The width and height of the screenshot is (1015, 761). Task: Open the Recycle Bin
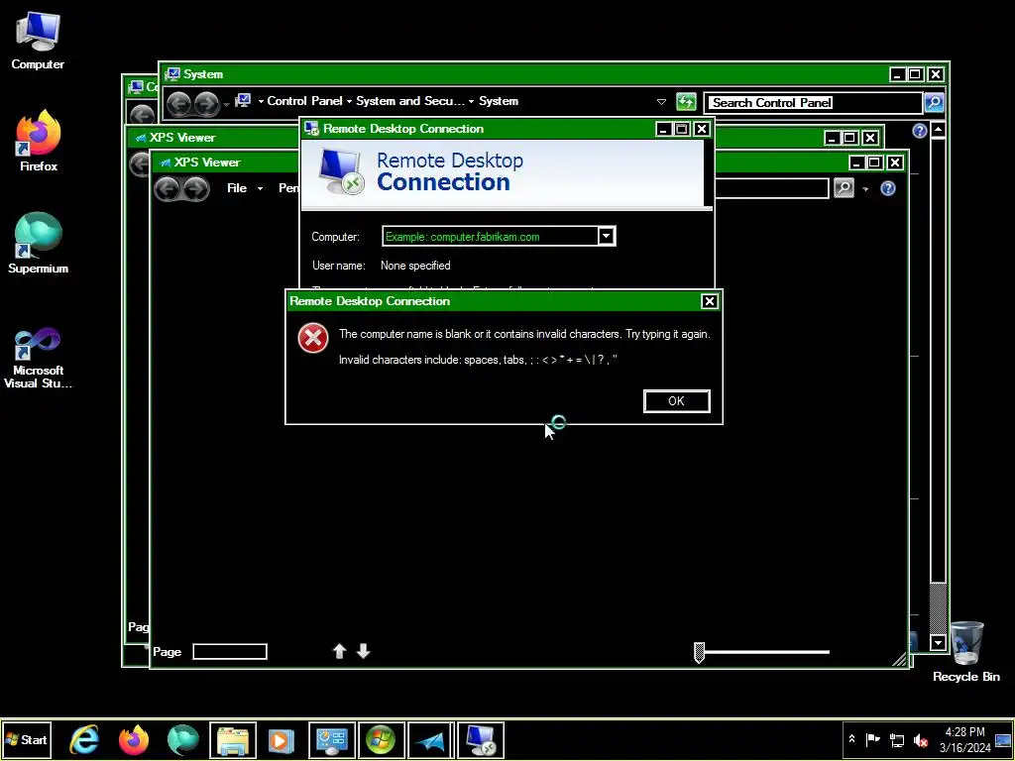(x=965, y=651)
